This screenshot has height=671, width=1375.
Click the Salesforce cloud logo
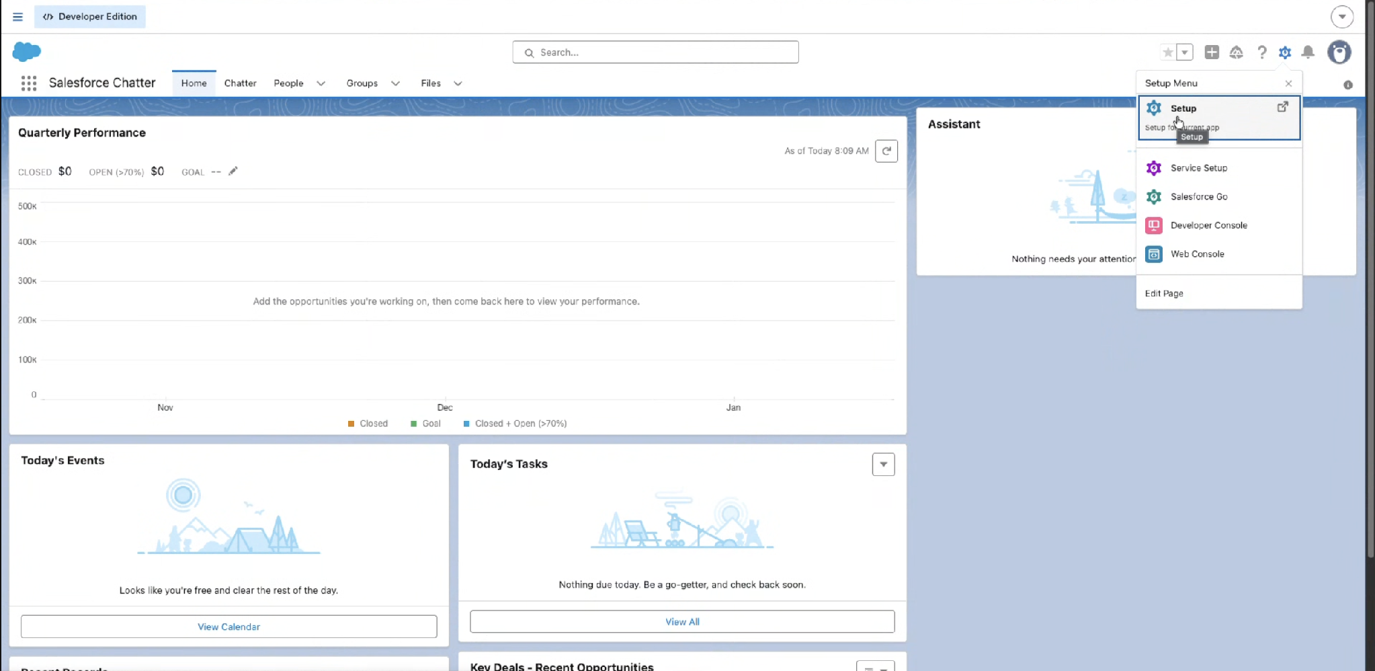(x=27, y=52)
